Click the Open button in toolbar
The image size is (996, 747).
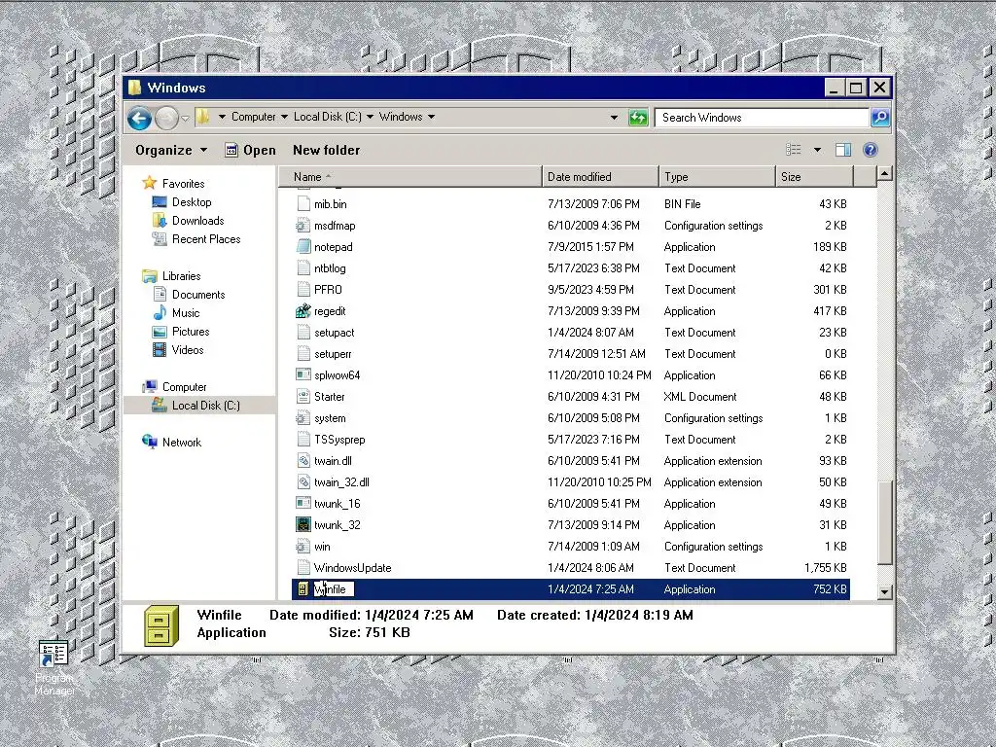[251, 151]
